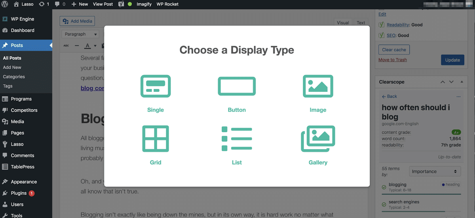Switch to the Text editor tab
The image size is (475, 218).
coord(361,23)
